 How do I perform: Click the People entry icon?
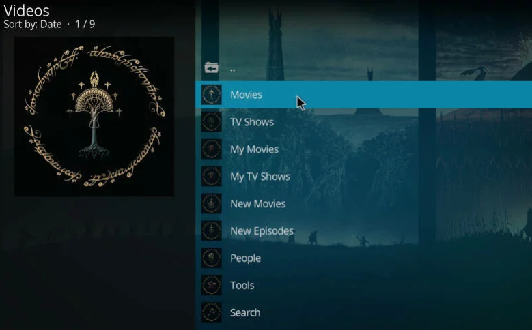pyautogui.click(x=212, y=258)
